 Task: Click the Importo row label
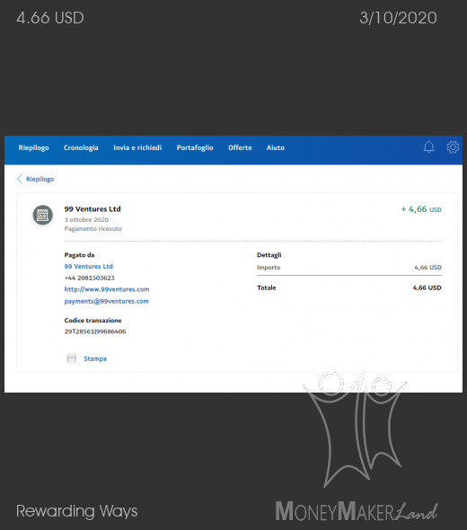coord(269,268)
